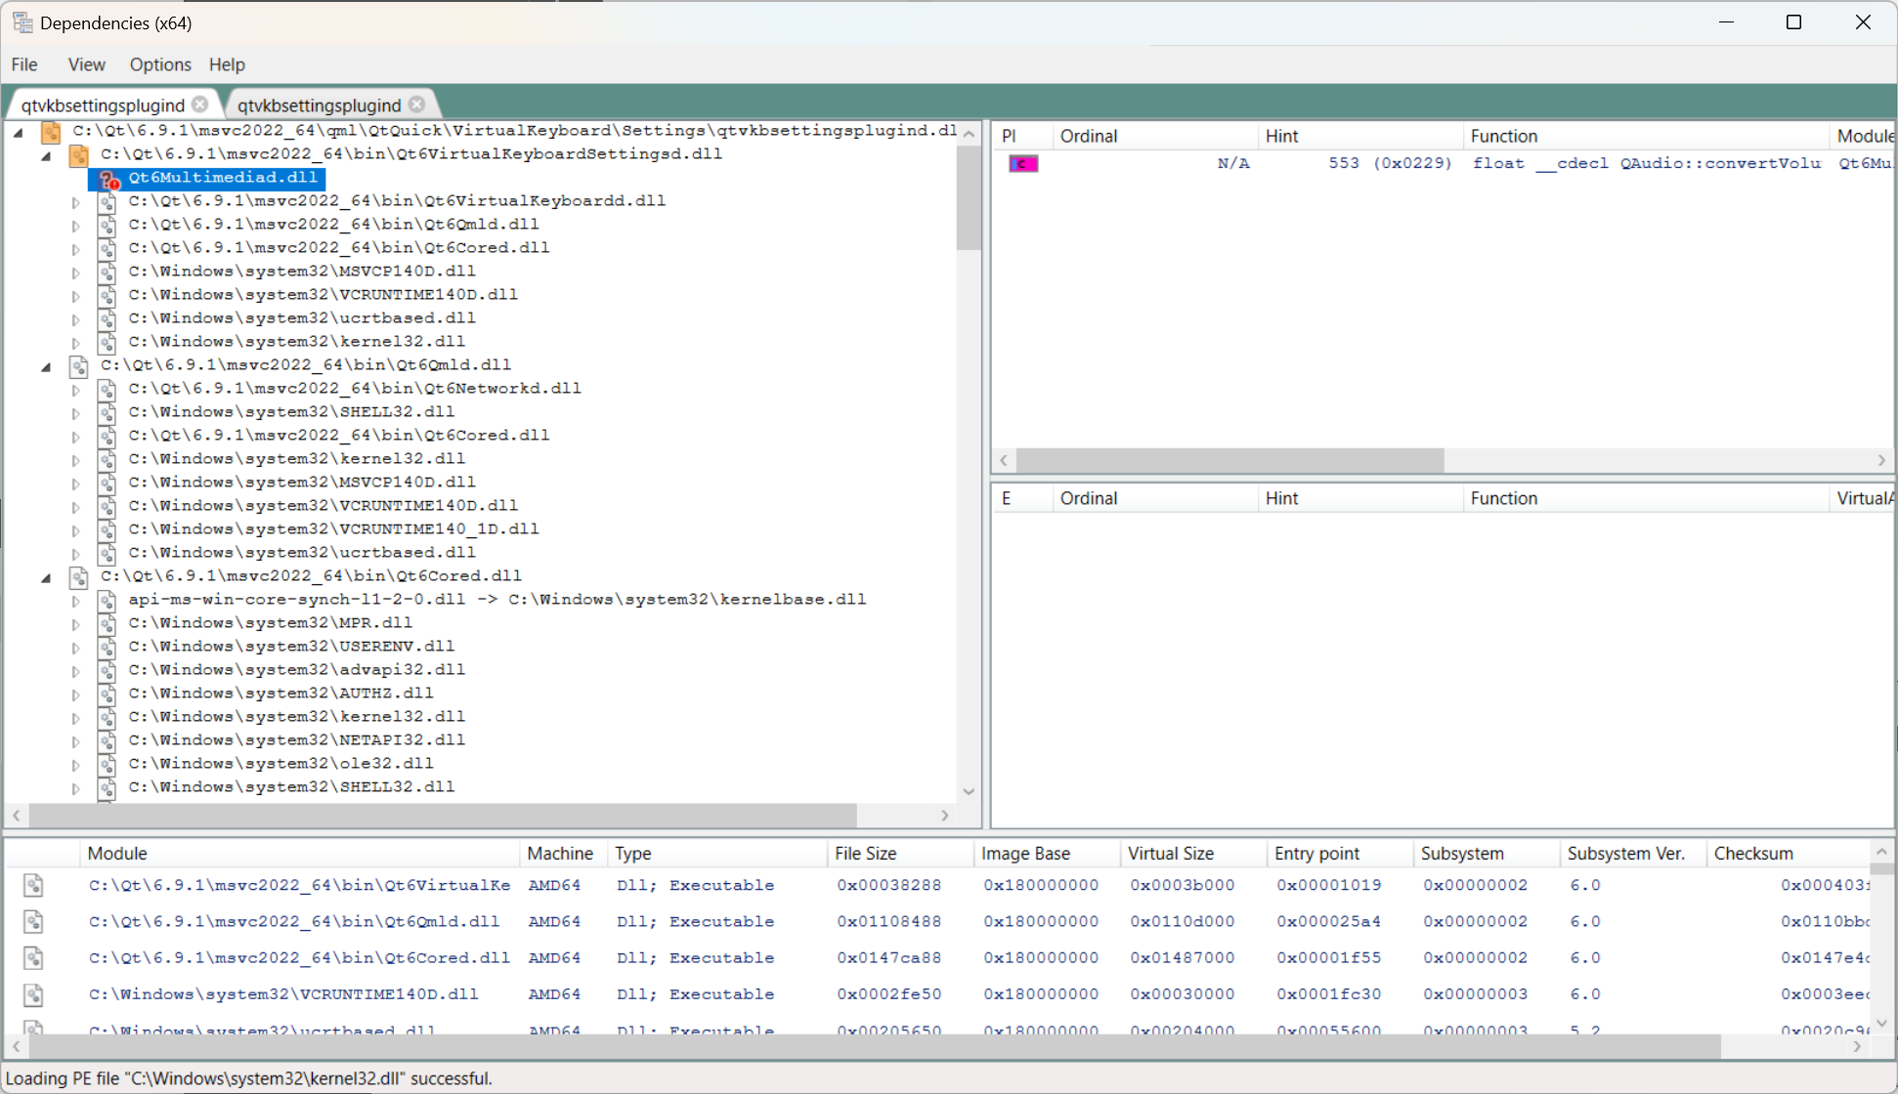Click the purple C import icon for QAudio::convertVolume

1023,163
